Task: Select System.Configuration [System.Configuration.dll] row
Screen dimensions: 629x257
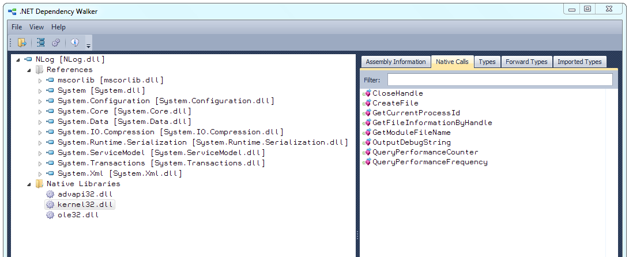Action: coord(165,101)
